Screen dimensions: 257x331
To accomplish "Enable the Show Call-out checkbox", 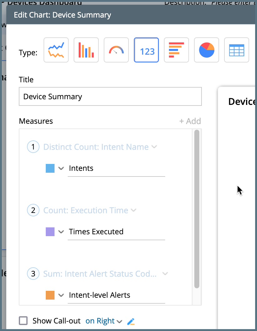I will (24, 321).
